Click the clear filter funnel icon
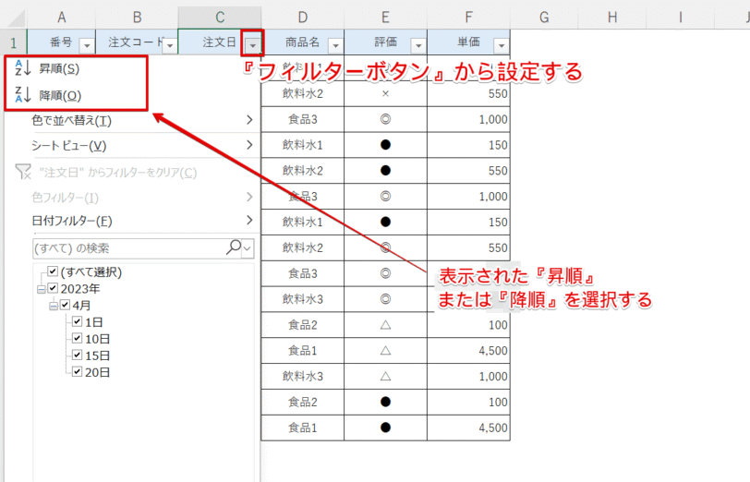 22,172
